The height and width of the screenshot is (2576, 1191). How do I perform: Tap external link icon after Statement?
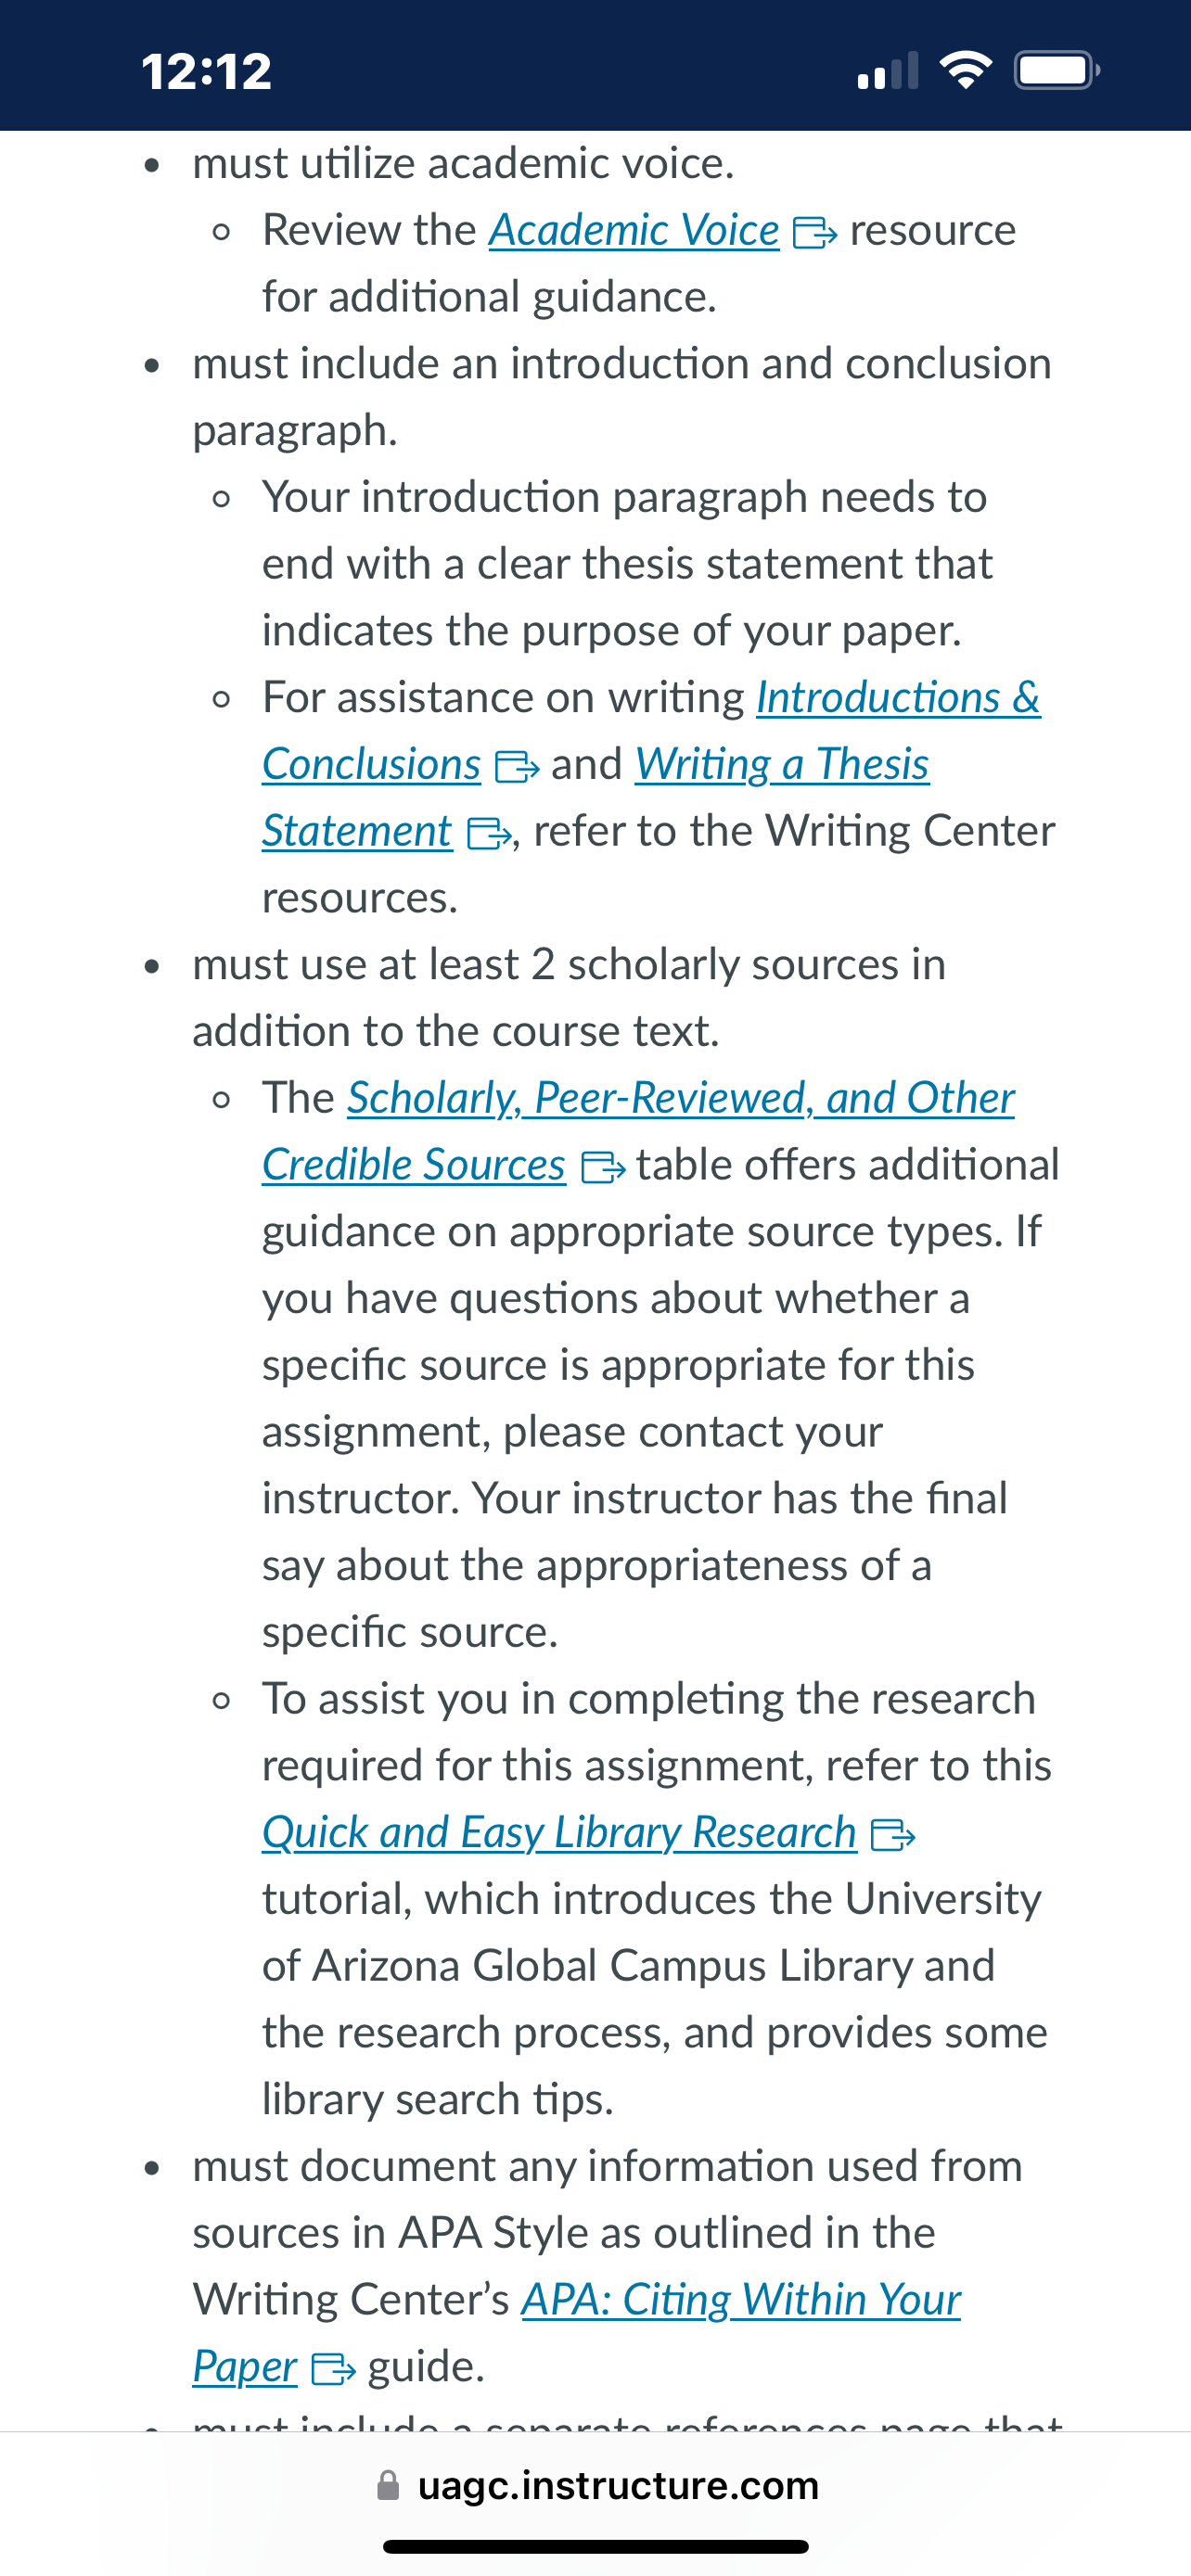[x=489, y=834]
